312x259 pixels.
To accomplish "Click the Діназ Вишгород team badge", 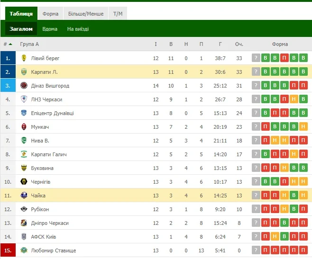I will click(x=24, y=86).
